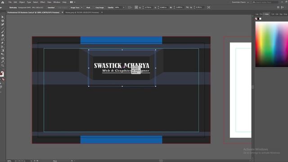Click the horizontal scrollbar at the bottom
This screenshot has height=162, width=288.
tap(161, 161)
